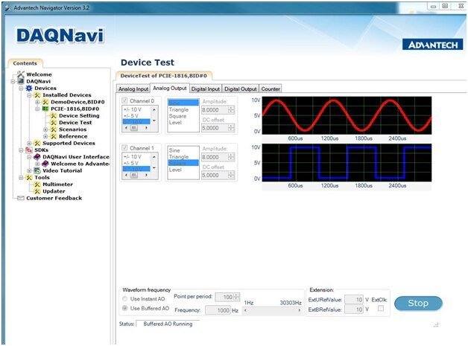The width and height of the screenshot is (468, 346).
Task: Collapse the PCIE-1816,BID#0 node
Action: pyautogui.click(x=37, y=109)
